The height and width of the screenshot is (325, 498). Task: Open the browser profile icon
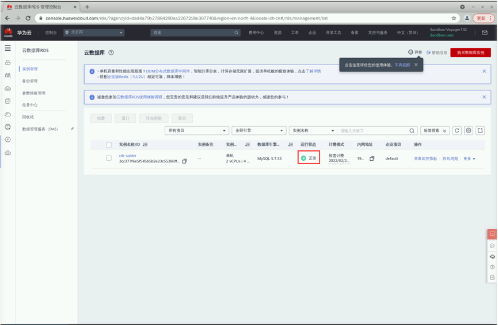467,18
